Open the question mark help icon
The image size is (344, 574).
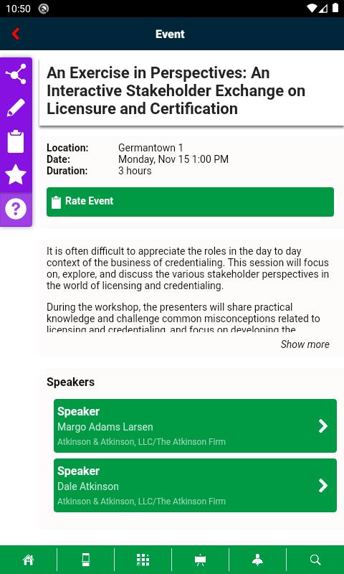(16, 209)
